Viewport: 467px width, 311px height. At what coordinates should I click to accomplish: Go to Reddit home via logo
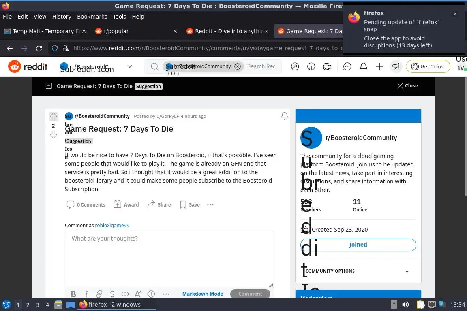coord(28,66)
